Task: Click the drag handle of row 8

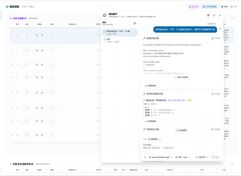Action: point(12,135)
